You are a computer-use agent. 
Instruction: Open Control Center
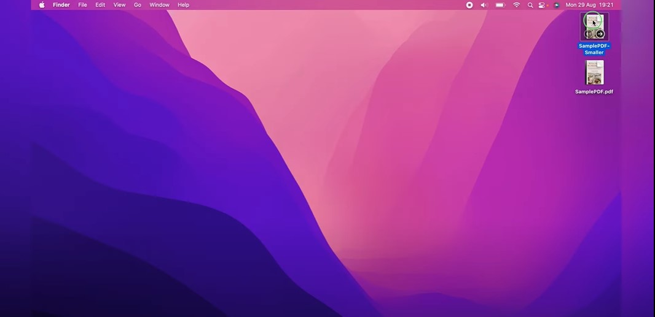click(542, 5)
